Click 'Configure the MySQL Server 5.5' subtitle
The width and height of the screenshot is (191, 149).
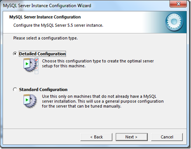coord(58,25)
